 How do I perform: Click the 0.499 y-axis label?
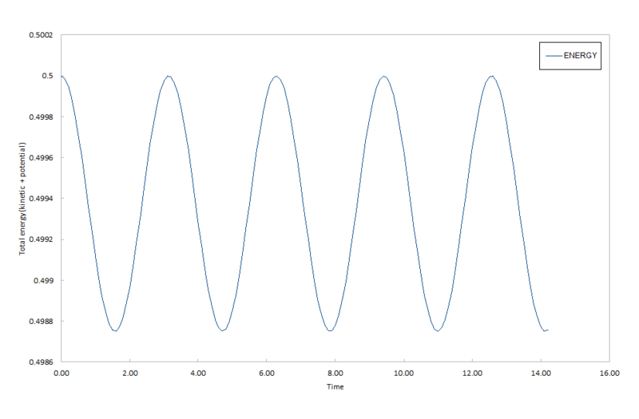43,281
